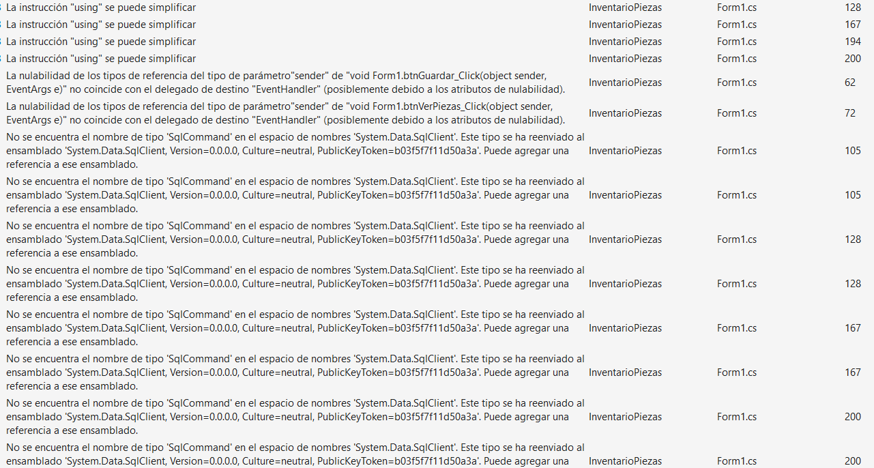Select the "using" simplification message for line 194

pos(101,42)
